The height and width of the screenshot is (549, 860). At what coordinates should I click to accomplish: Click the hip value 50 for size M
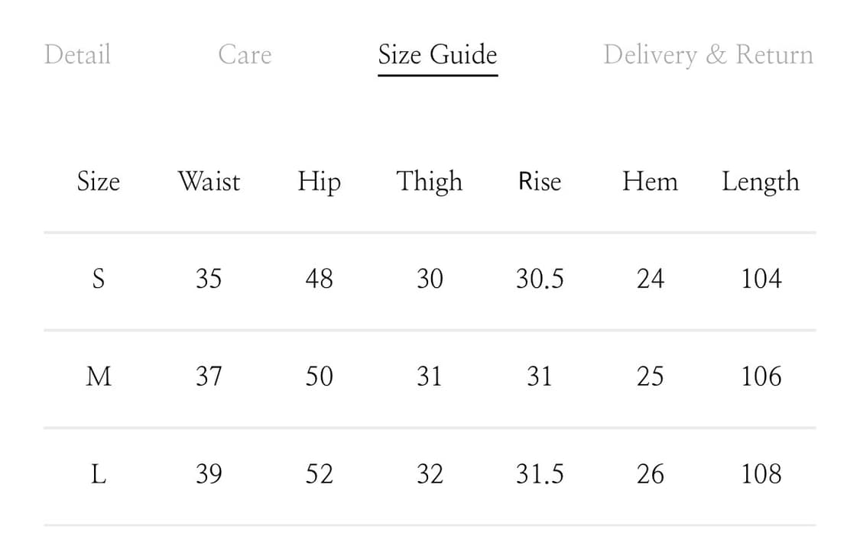(319, 376)
